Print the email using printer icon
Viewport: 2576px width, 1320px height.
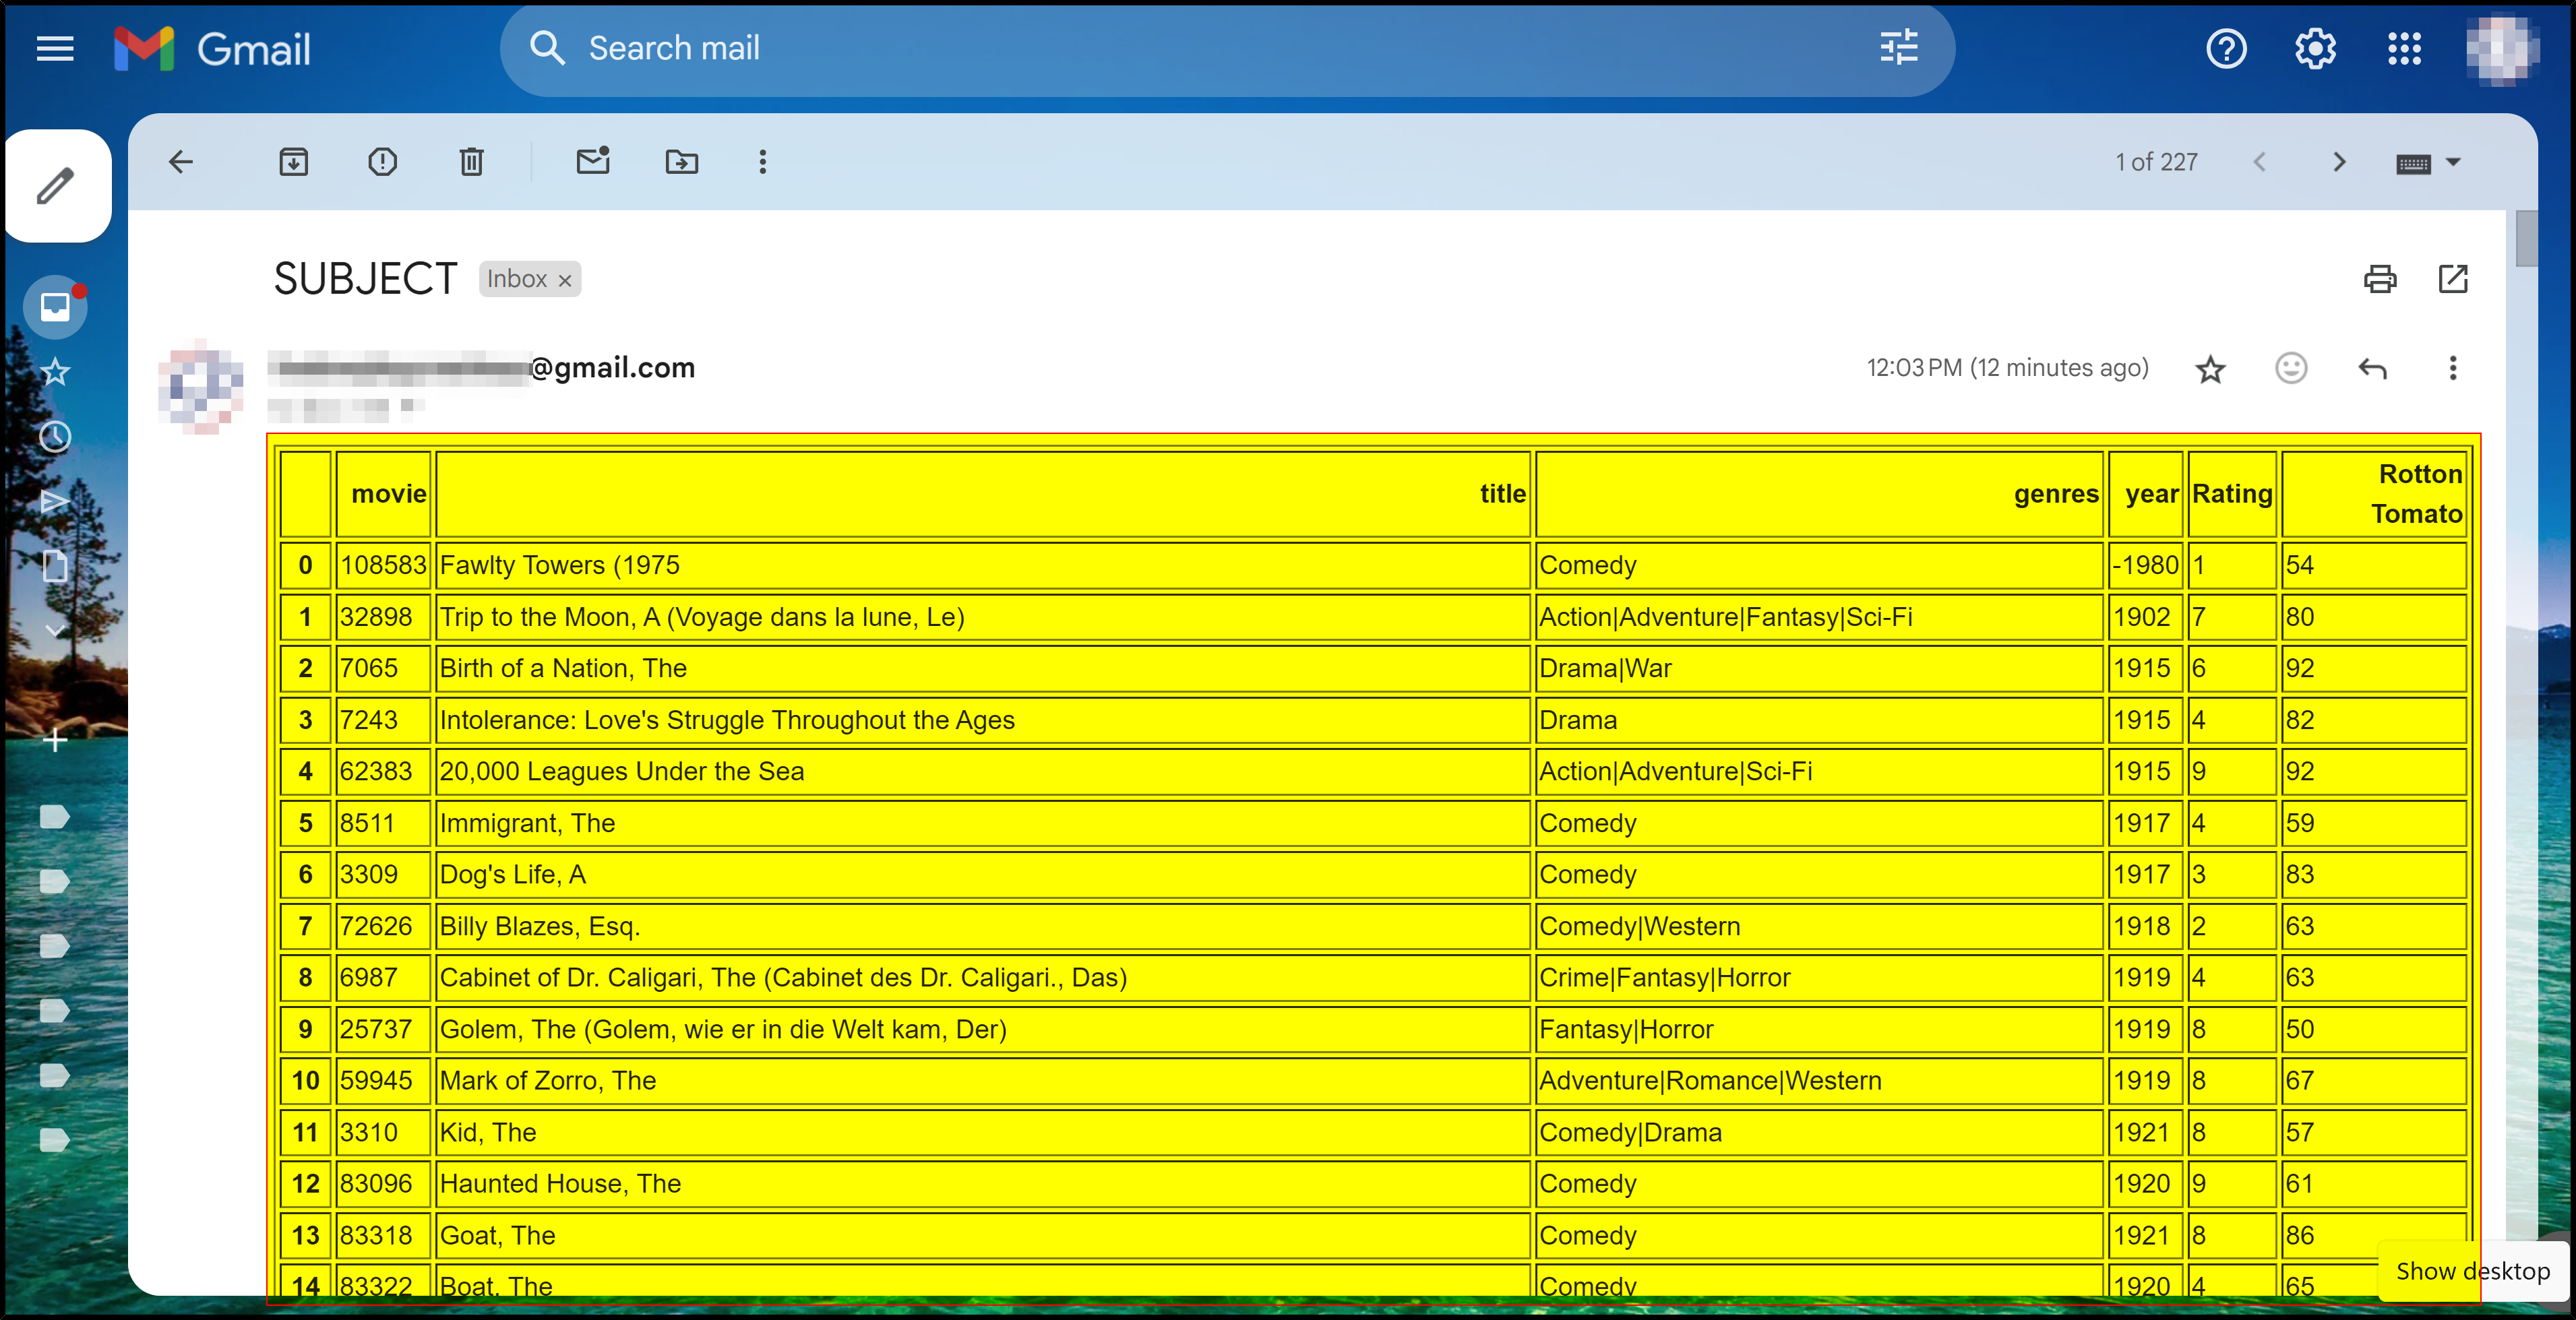click(2379, 279)
